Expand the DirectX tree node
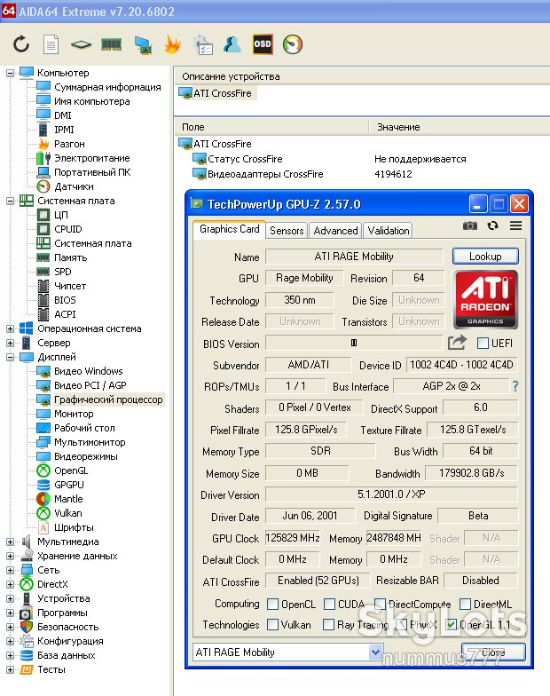The image size is (550, 696). coord(11,584)
